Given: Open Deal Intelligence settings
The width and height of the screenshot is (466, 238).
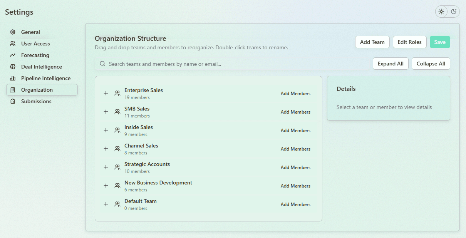Looking at the screenshot, I should click(x=42, y=67).
